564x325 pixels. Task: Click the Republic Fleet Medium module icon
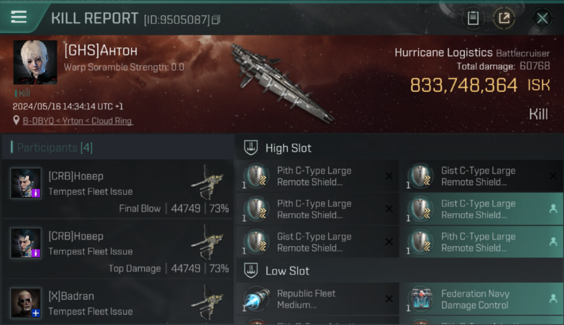pyautogui.click(x=256, y=299)
